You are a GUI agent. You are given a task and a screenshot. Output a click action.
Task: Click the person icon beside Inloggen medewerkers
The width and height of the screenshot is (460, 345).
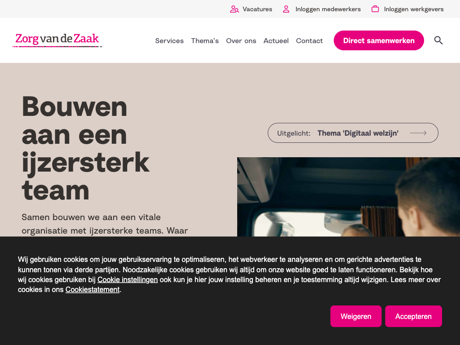pyautogui.click(x=286, y=9)
